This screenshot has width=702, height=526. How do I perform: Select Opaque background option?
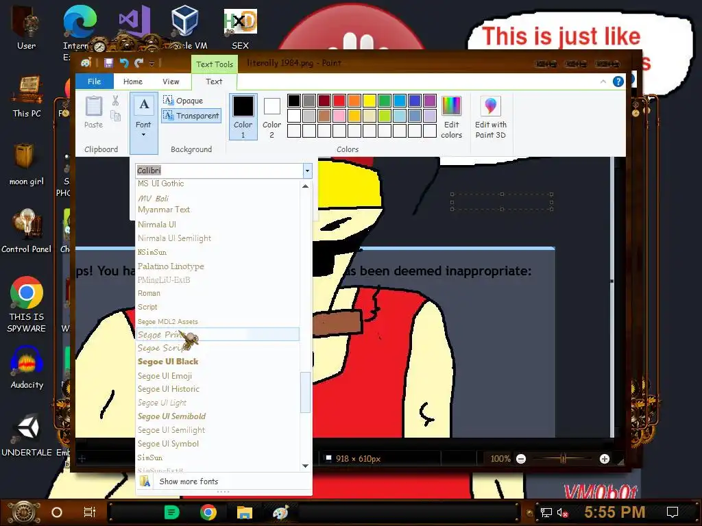click(x=183, y=101)
